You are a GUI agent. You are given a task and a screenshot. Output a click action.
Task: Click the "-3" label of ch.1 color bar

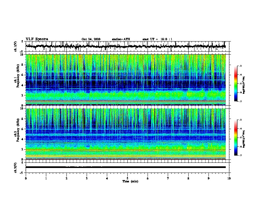click(240, 66)
